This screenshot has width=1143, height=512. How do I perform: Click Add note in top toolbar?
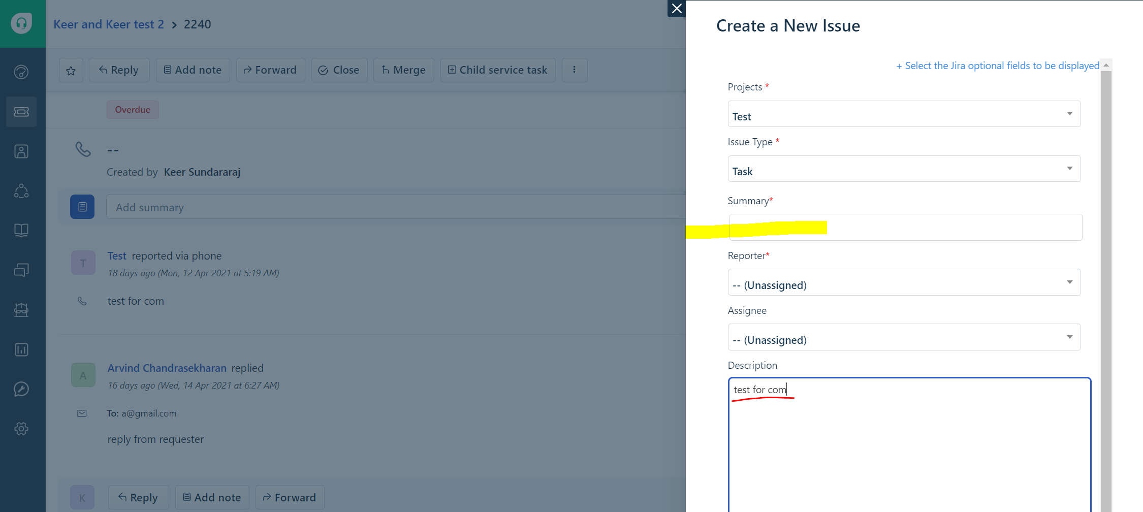click(193, 70)
